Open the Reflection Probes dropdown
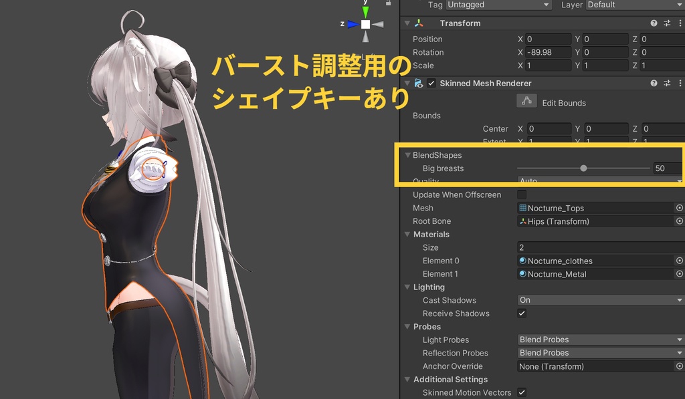The width and height of the screenshot is (685, 399). point(601,352)
